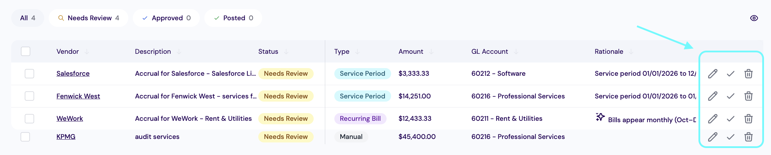Sort by the Vendor column arrow

tap(87, 52)
